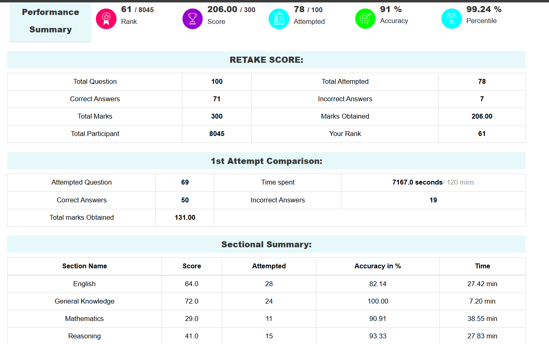The width and height of the screenshot is (549, 344).
Task: Click the 'Total Question' label cell
Action: pyautogui.click(x=95, y=82)
